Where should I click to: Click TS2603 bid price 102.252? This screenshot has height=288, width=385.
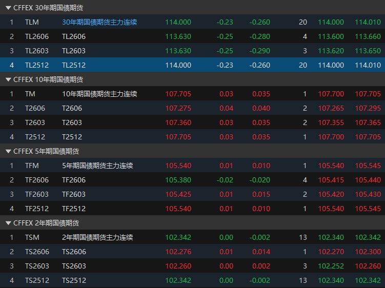(x=331, y=266)
